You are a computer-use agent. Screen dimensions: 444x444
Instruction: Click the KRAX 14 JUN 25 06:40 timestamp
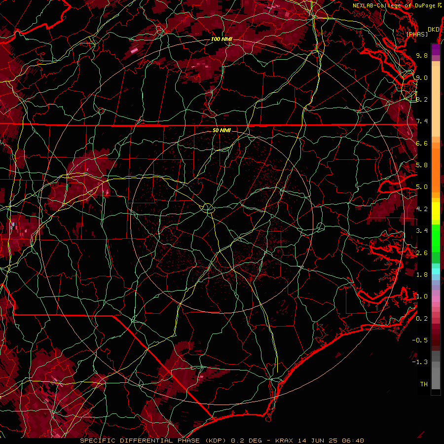(x=319, y=441)
